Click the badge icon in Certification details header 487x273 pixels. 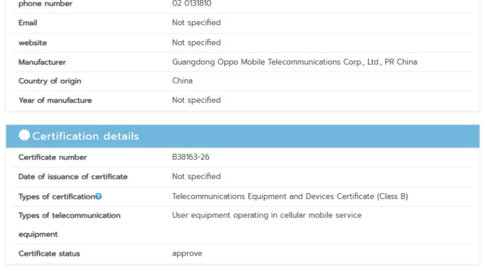pos(24,136)
